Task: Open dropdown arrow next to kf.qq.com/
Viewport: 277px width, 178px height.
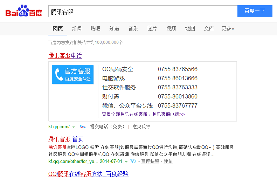Action: click(74, 127)
